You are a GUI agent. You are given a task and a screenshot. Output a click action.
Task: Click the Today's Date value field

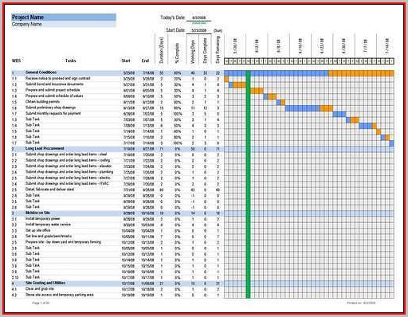(198, 18)
